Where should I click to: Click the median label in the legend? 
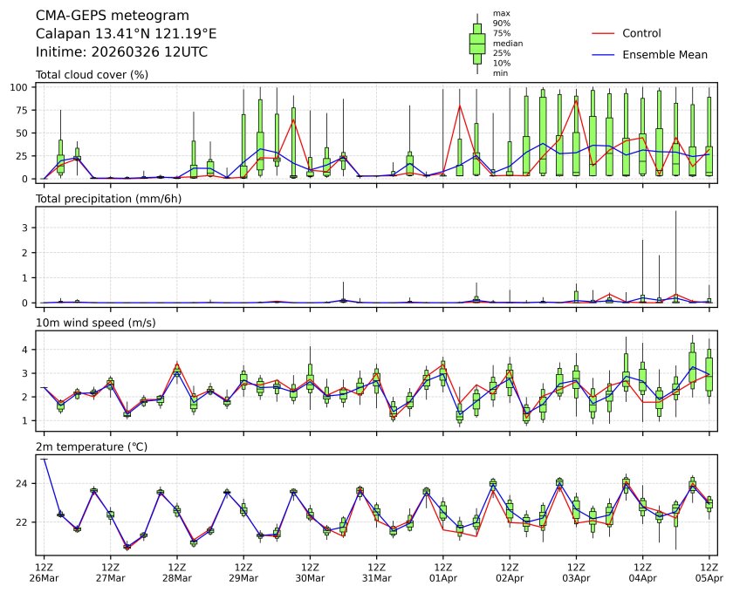click(x=508, y=43)
